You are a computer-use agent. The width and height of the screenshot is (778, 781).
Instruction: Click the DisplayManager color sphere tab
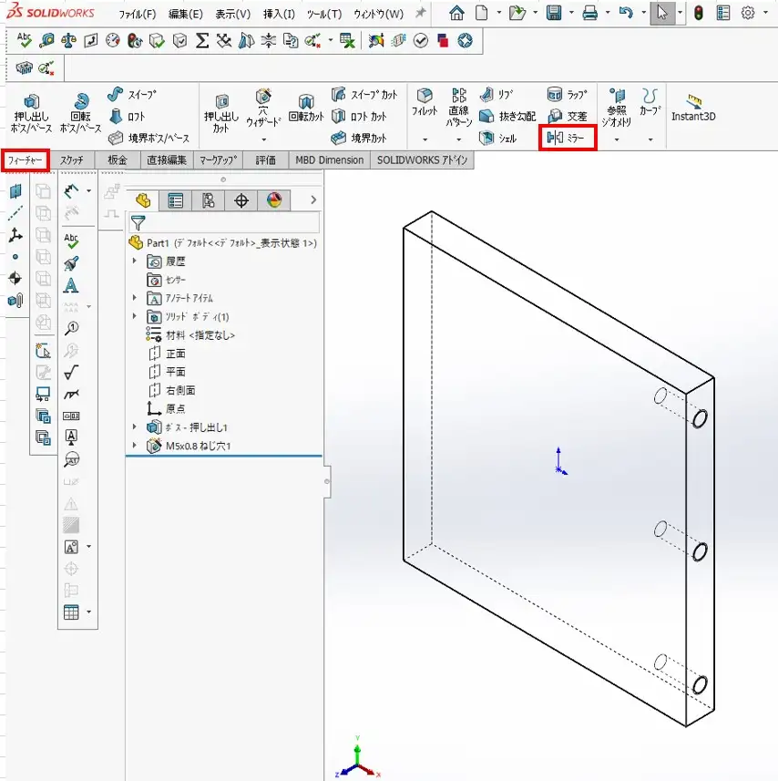(273, 200)
